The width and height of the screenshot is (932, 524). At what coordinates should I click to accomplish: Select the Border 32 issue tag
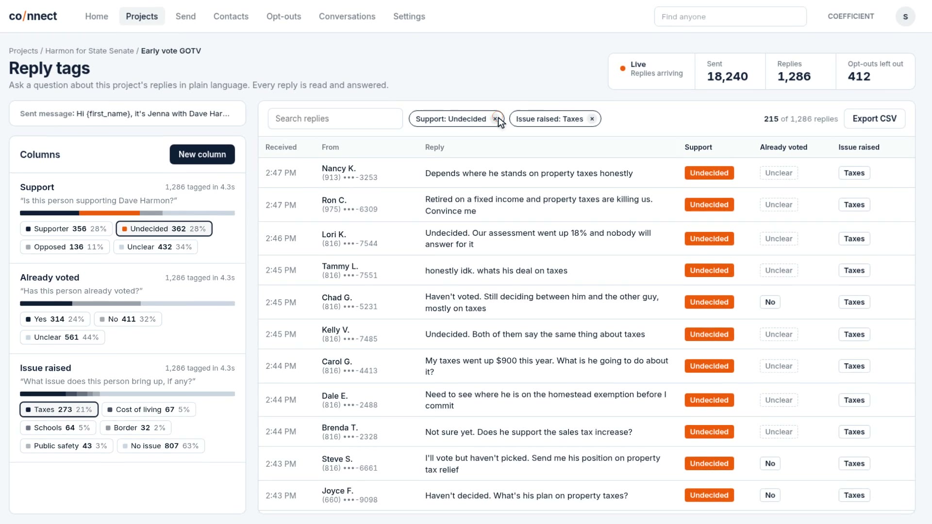pyautogui.click(x=135, y=428)
